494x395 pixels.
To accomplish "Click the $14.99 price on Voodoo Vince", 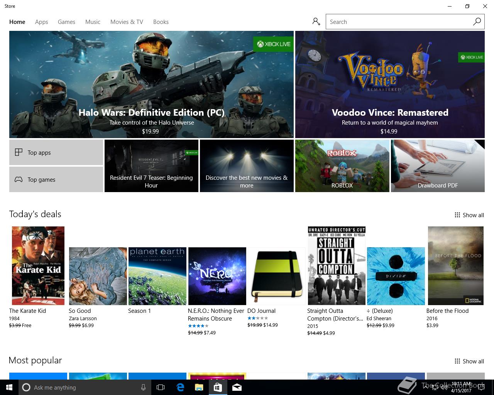I will (389, 131).
